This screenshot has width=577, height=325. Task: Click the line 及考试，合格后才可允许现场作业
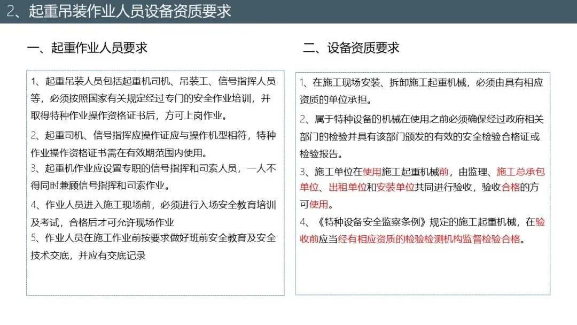click(x=103, y=222)
